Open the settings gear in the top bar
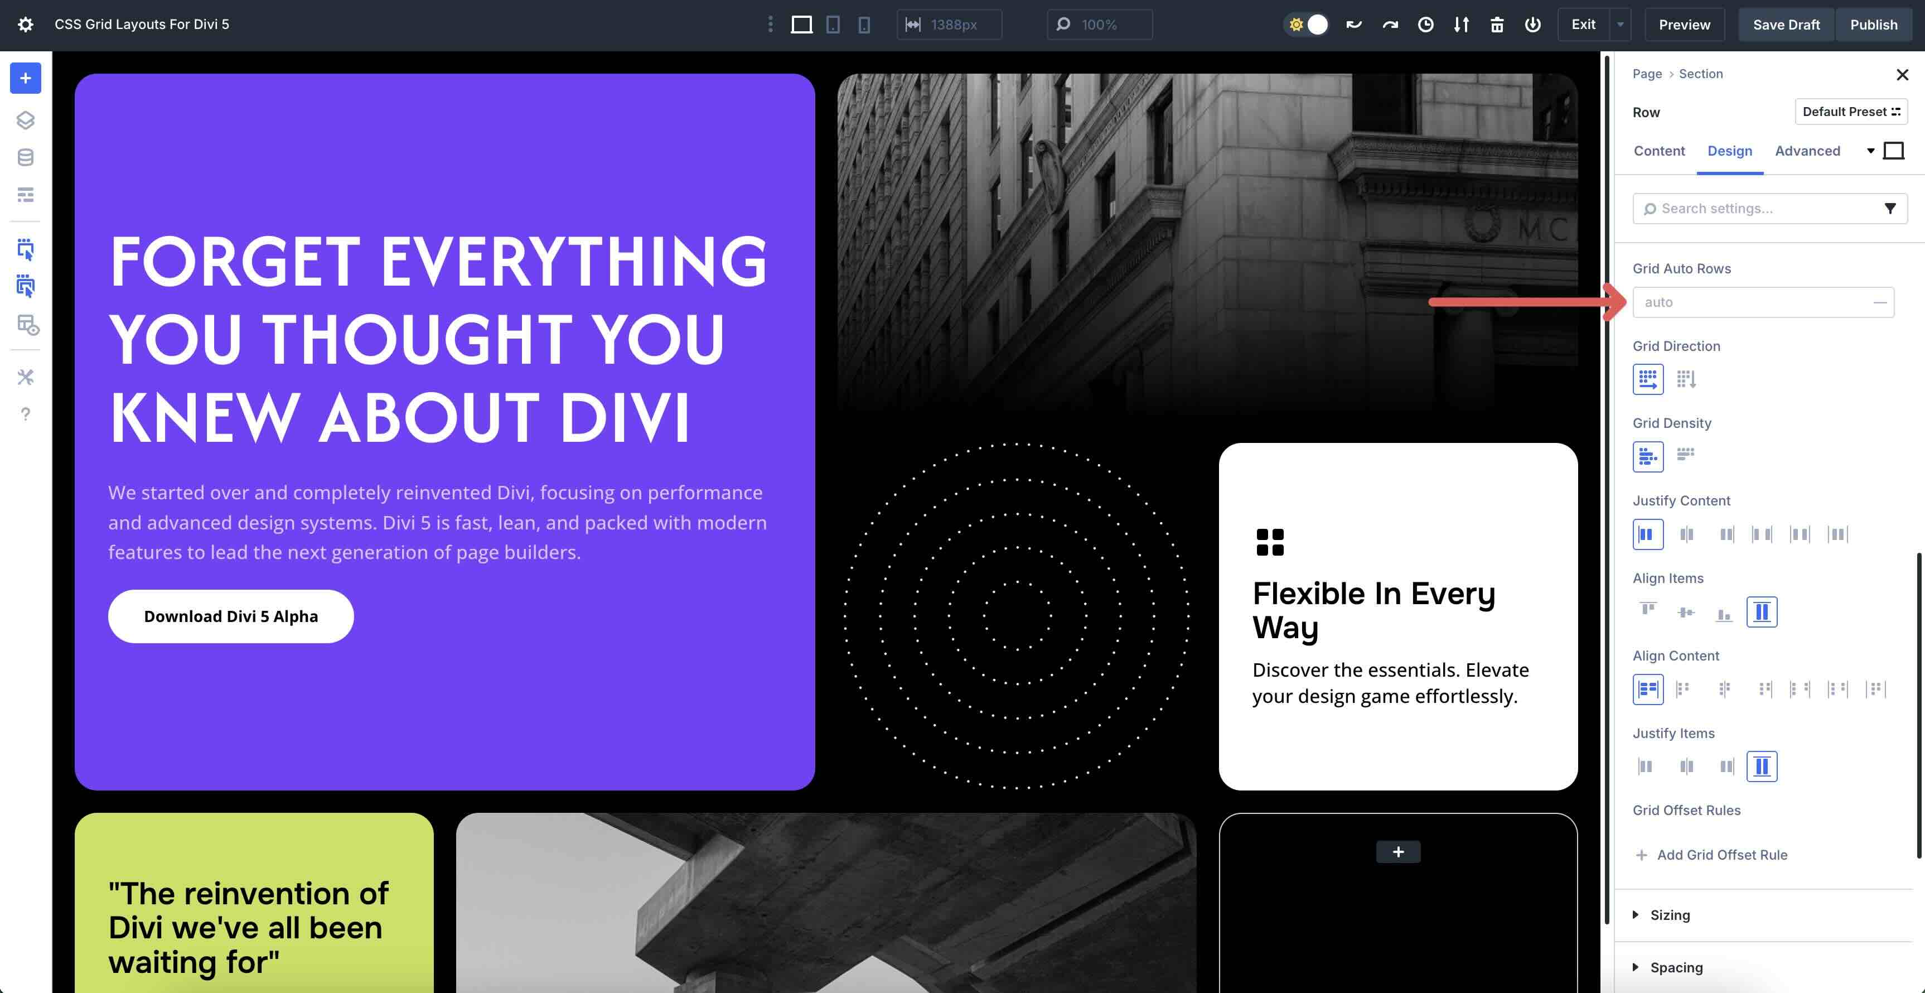 (26, 24)
